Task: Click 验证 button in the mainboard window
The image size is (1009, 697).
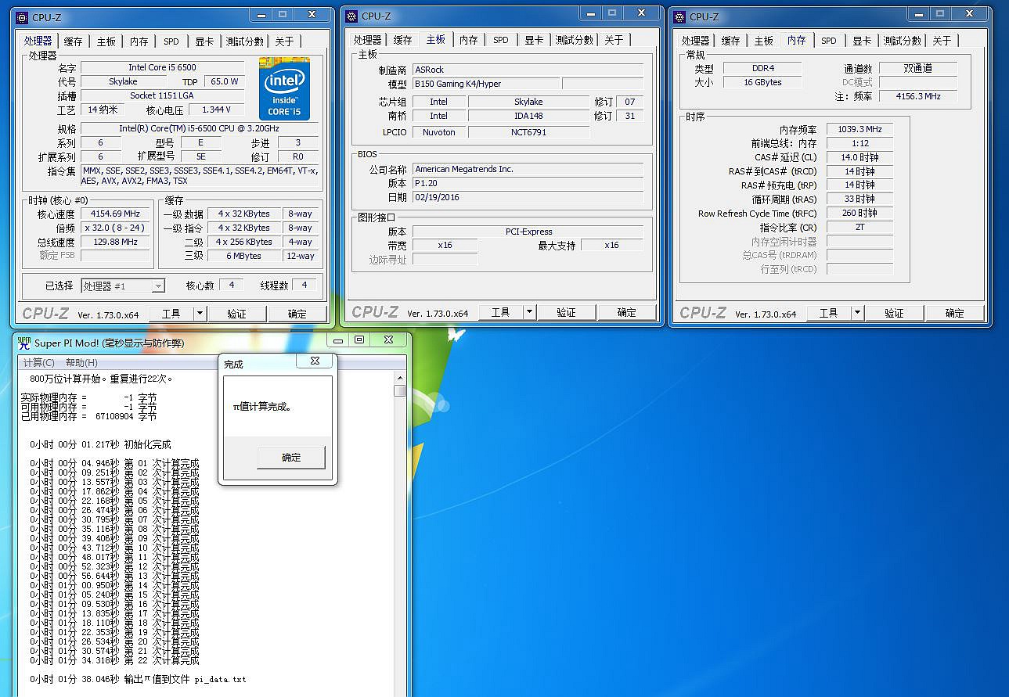Action: click(566, 312)
